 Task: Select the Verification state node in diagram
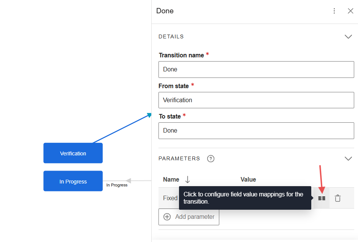coord(73,153)
